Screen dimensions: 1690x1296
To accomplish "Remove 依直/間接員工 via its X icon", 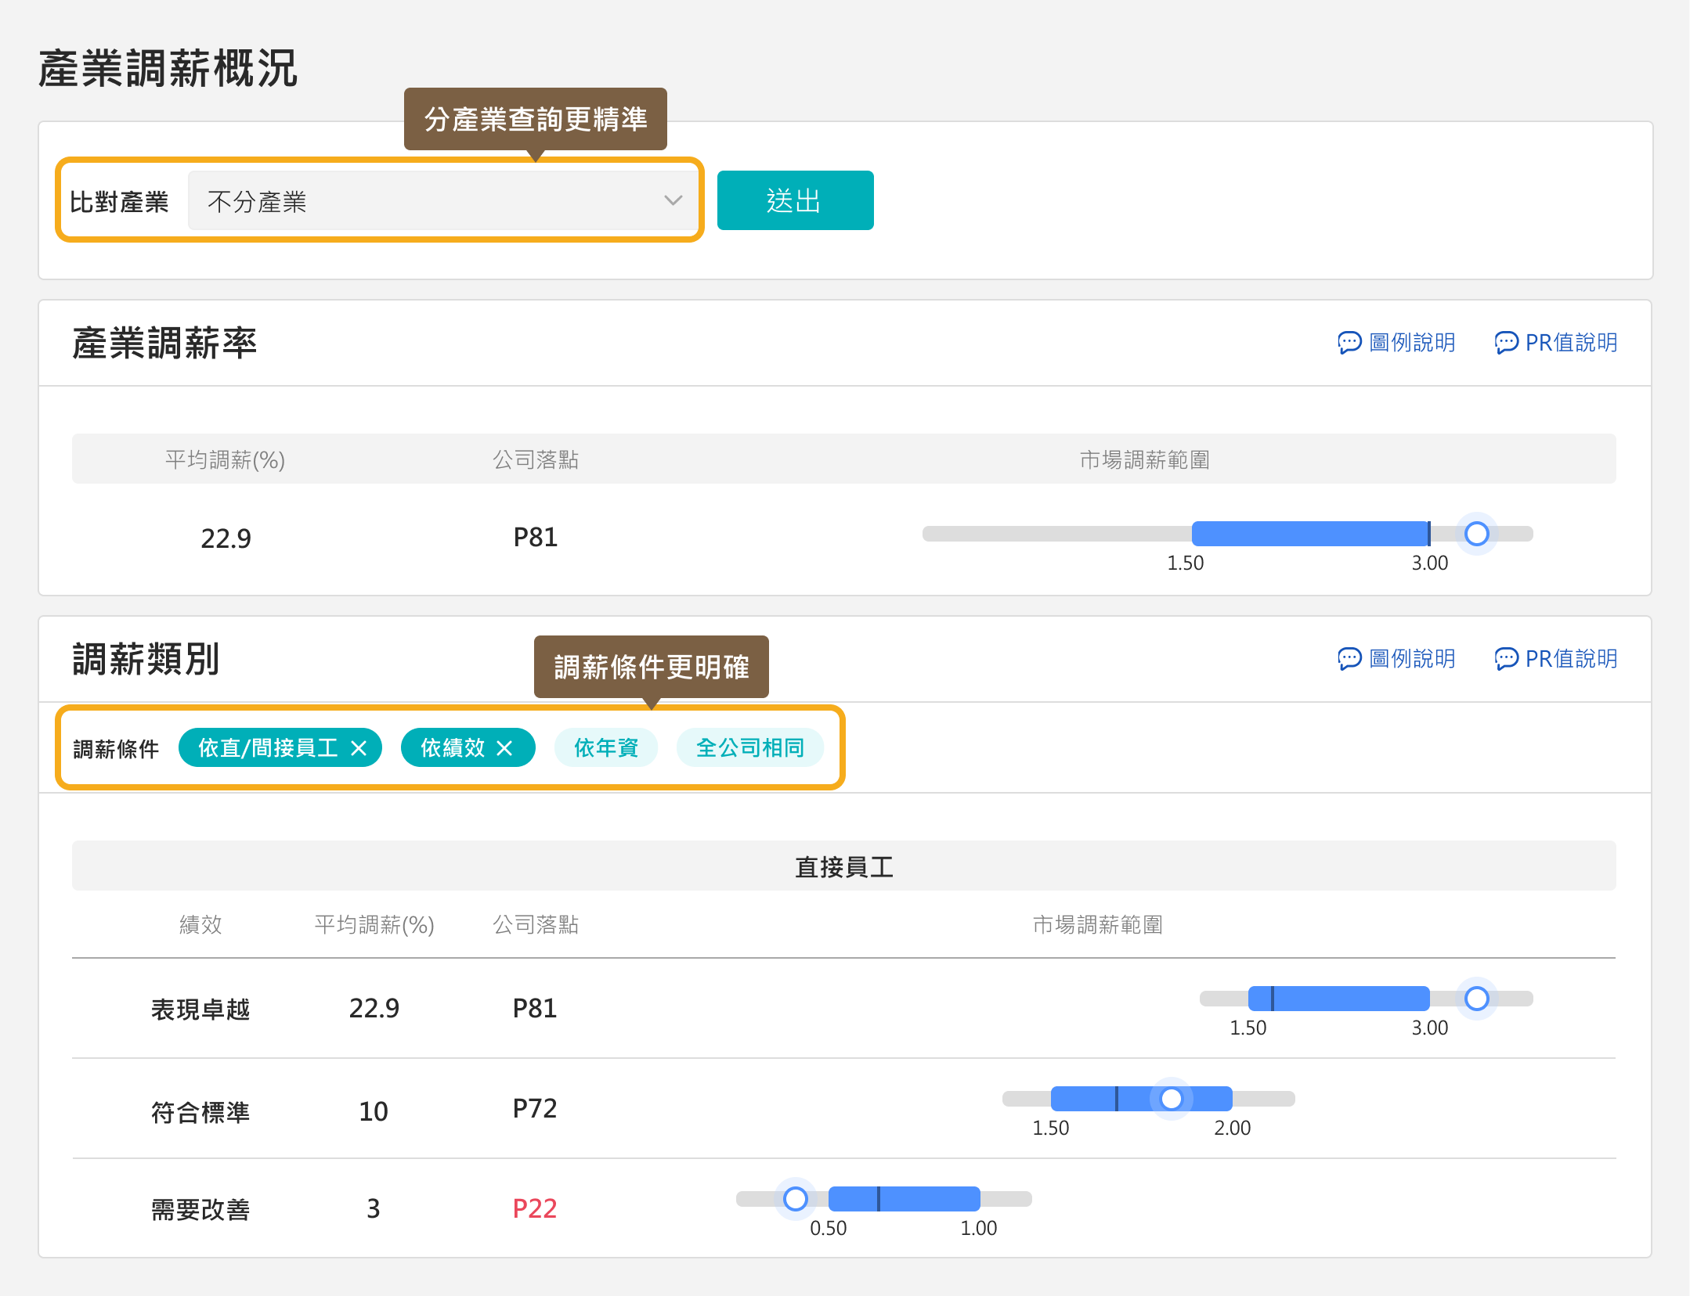I will click(359, 749).
